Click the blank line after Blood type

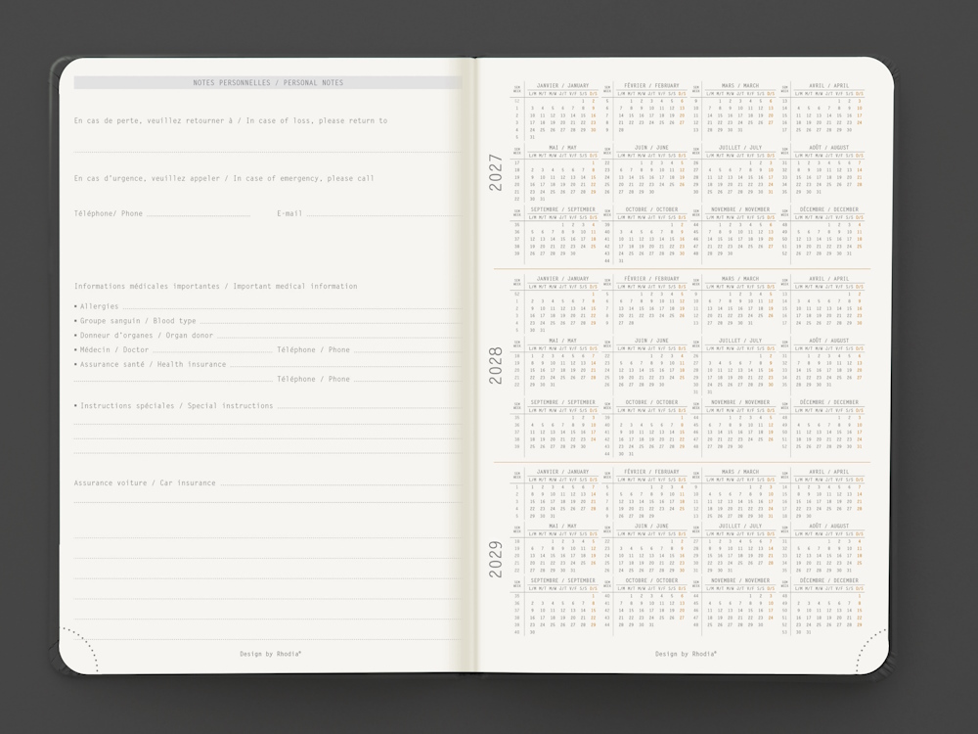click(x=331, y=323)
